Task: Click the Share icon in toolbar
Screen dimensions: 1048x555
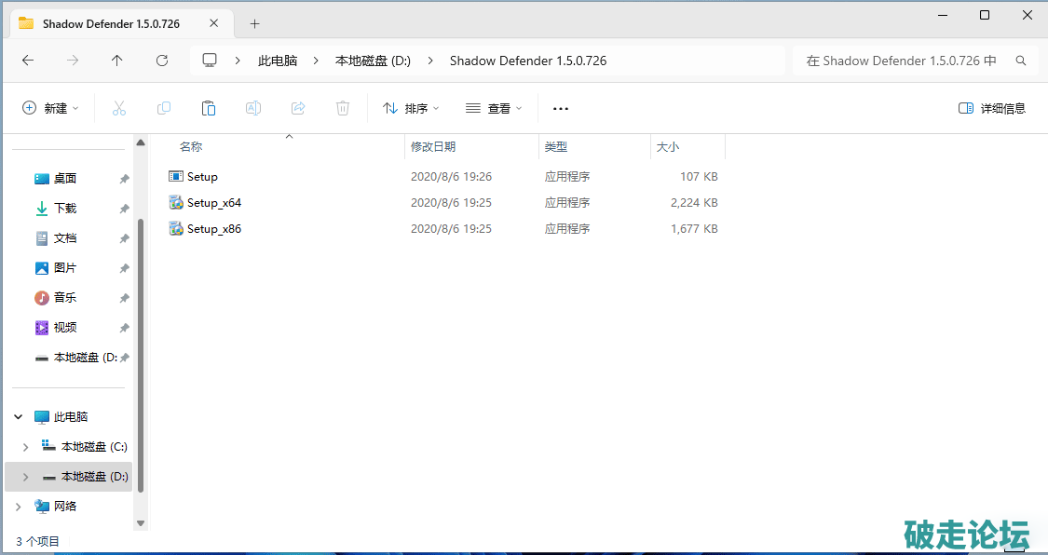Action: click(x=298, y=108)
